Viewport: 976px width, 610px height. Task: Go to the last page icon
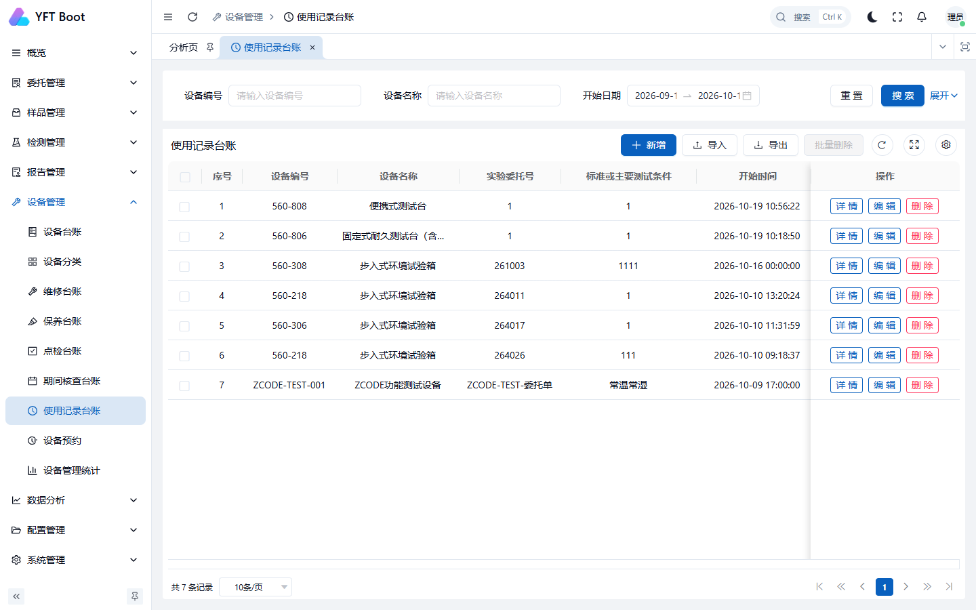pos(949,587)
